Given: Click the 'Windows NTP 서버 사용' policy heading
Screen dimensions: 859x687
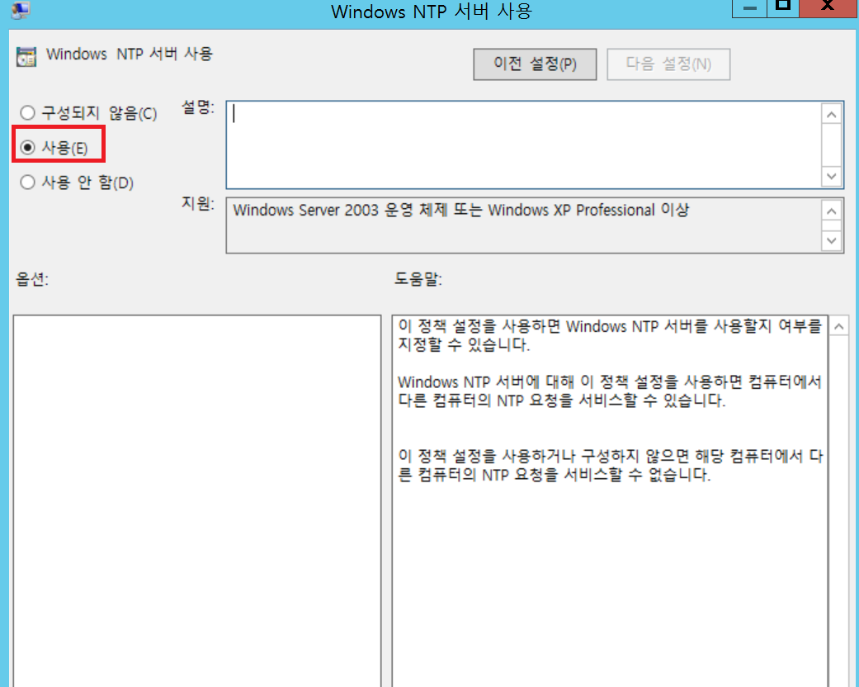Looking at the screenshot, I should (130, 54).
